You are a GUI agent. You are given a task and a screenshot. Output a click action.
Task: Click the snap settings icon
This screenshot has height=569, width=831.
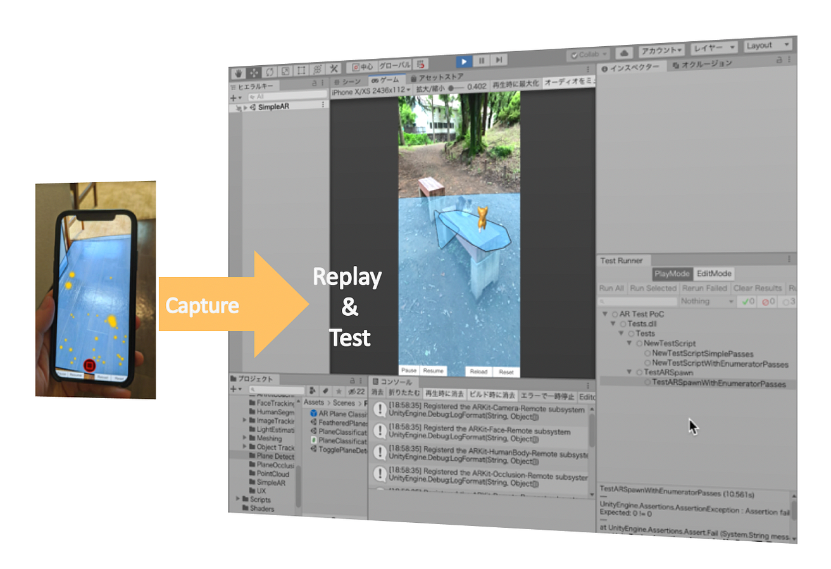click(x=422, y=64)
